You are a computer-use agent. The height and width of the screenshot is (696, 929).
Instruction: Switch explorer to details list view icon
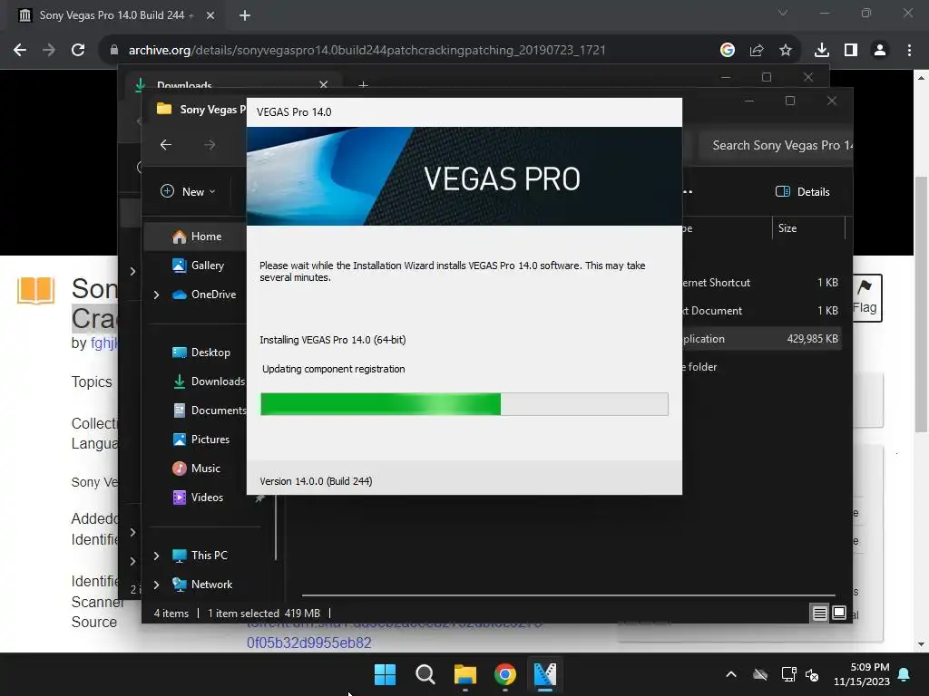pos(819,614)
